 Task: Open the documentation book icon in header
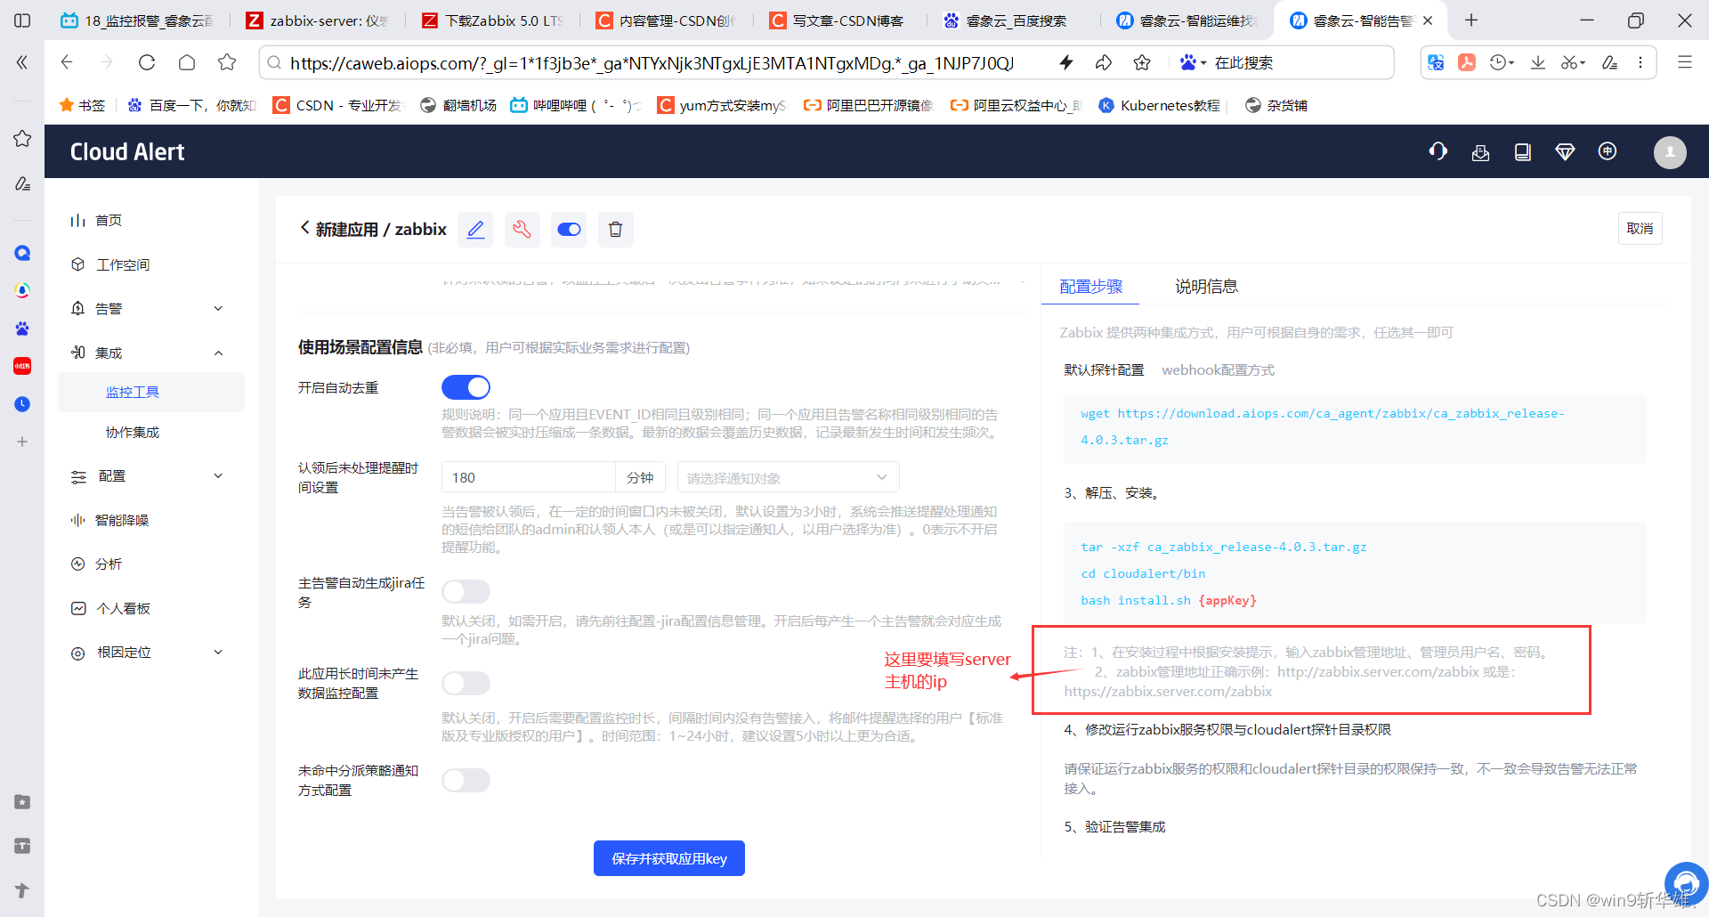pyautogui.click(x=1523, y=152)
